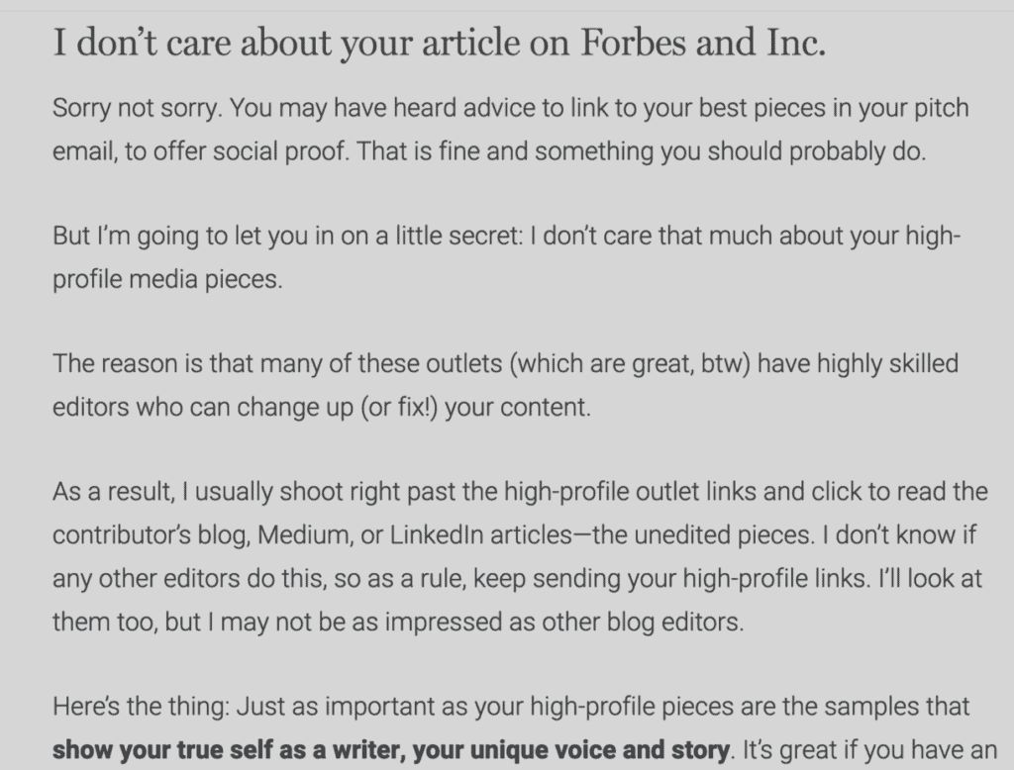Click the heading about Forbes and Inc.
Image resolution: width=1014 pixels, height=770 pixels.
coord(439,43)
